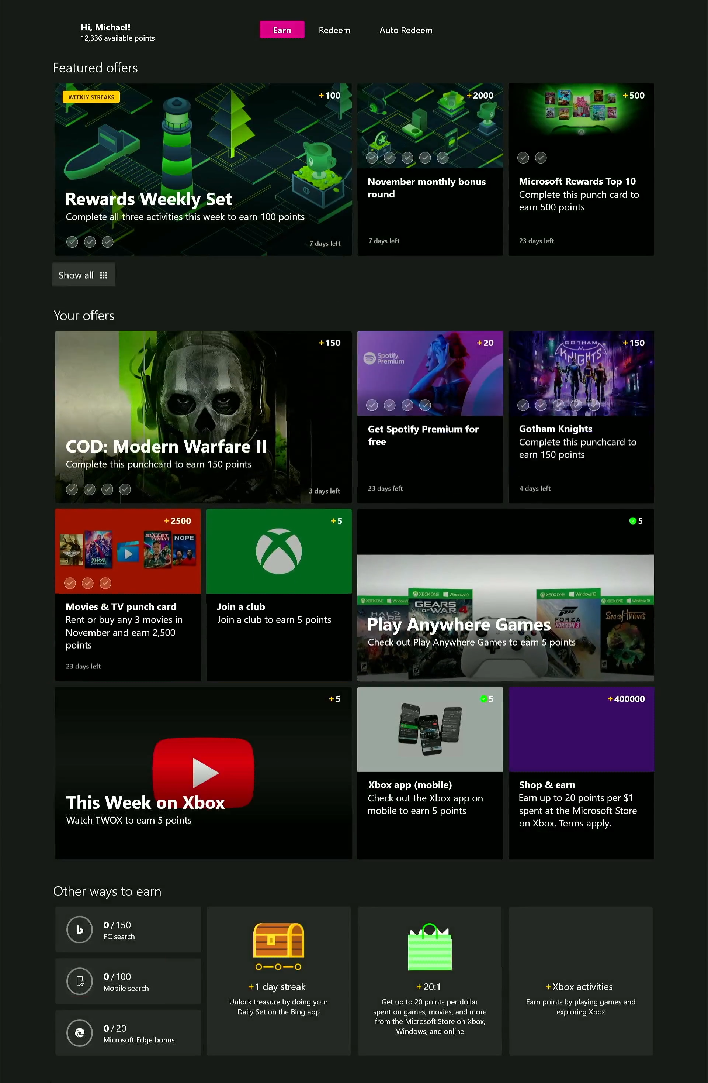Click first checkmark on Rewards Weekly Set
This screenshot has height=1083, width=708.
coord(72,242)
